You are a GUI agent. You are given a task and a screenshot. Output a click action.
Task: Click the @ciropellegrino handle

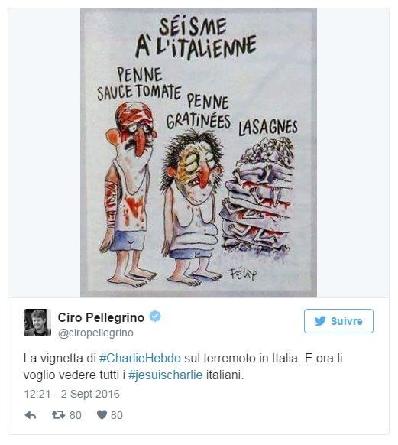95,333
